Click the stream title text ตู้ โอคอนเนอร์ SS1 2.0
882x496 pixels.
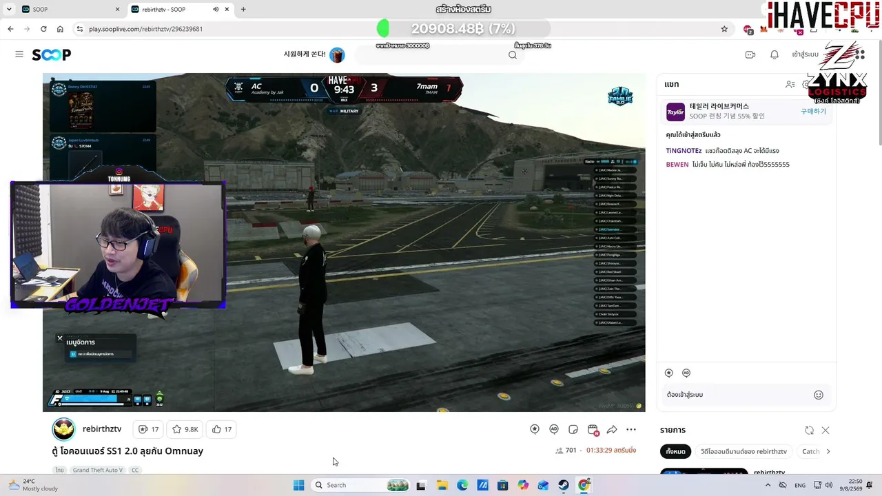127,451
